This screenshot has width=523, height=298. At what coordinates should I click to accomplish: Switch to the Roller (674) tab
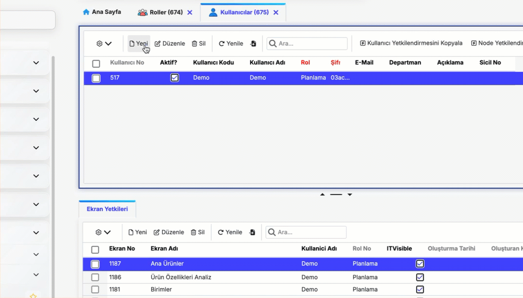(x=160, y=12)
